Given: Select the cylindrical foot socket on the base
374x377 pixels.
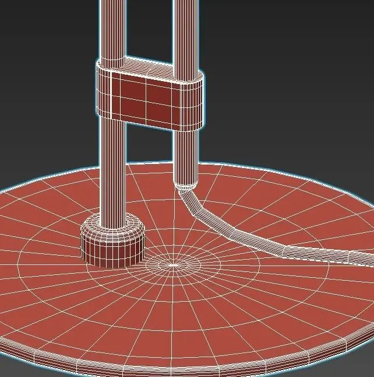Looking at the screenshot, I should [x=112, y=240].
